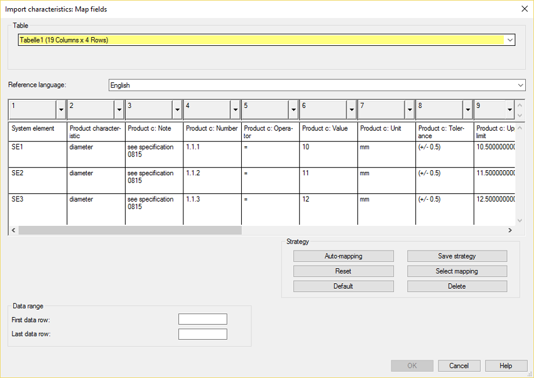534x378 pixels.
Task: Click the Reset button
Action: pos(343,271)
